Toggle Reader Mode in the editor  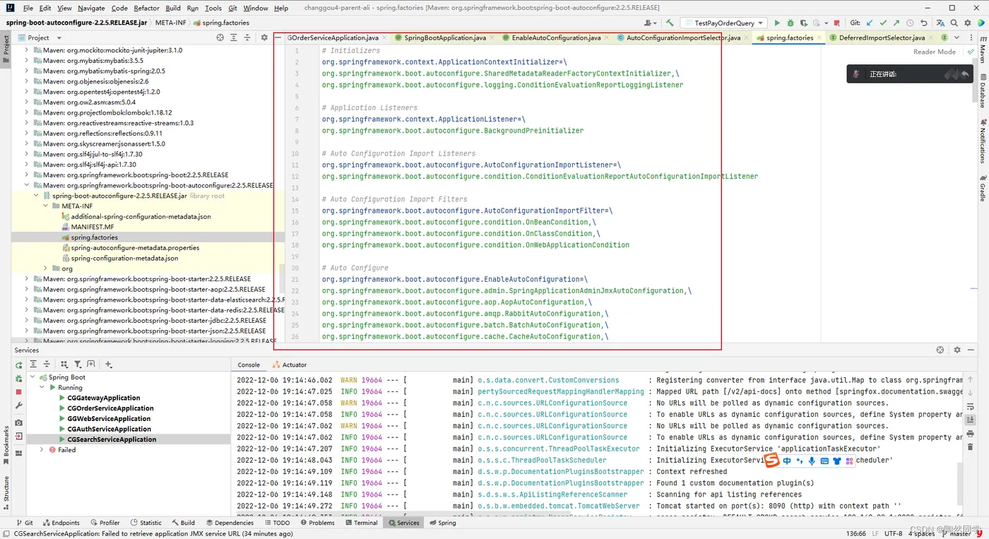tap(935, 52)
